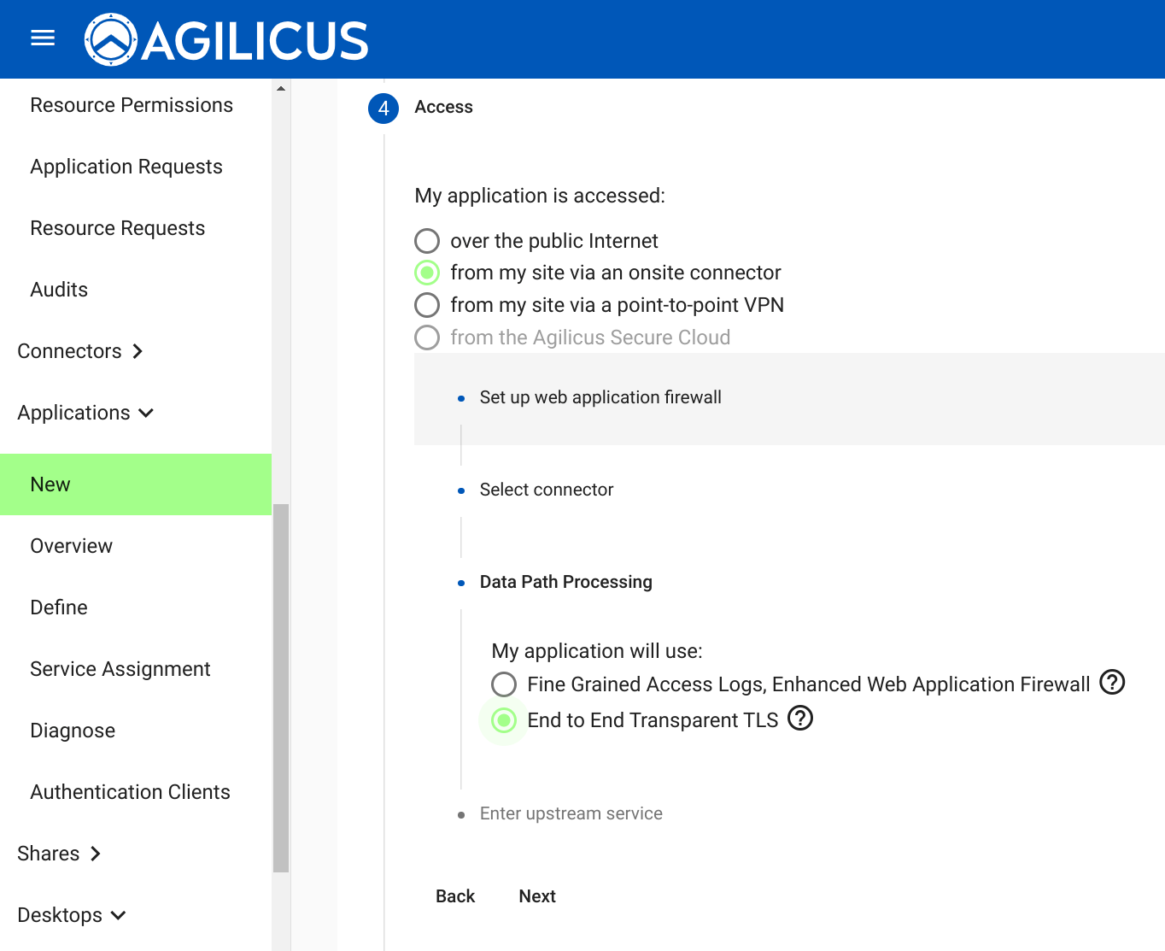
Task: Click the sidebar scroll up arrow
Action: (281, 89)
